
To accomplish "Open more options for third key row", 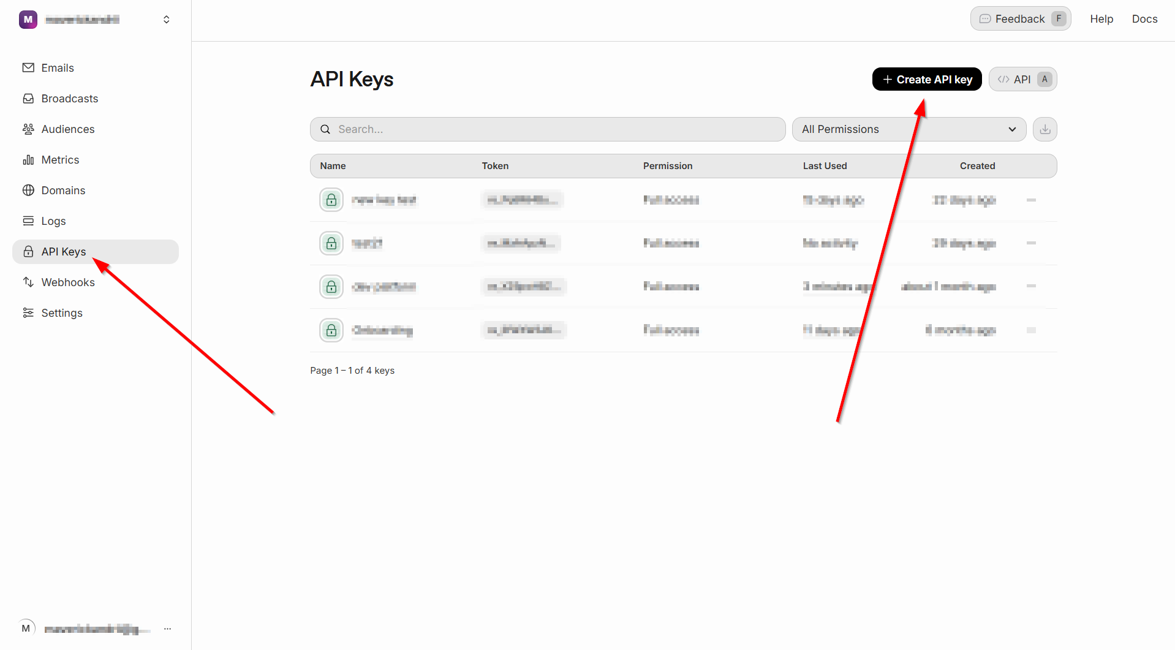I will [x=1031, y=286].
